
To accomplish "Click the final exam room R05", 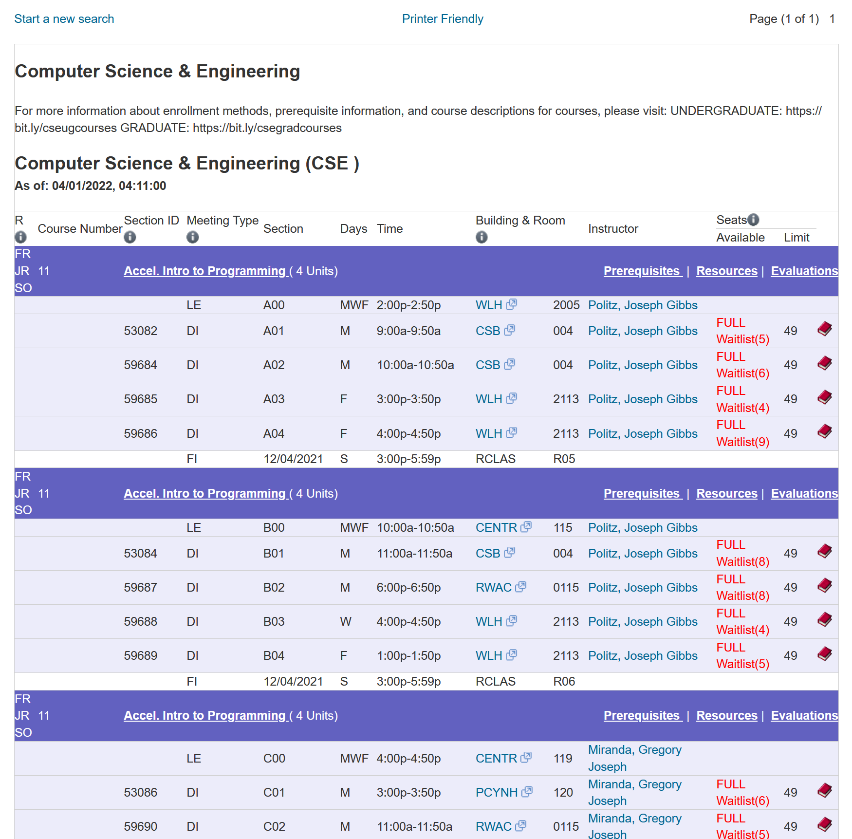I will coord(564,459).
